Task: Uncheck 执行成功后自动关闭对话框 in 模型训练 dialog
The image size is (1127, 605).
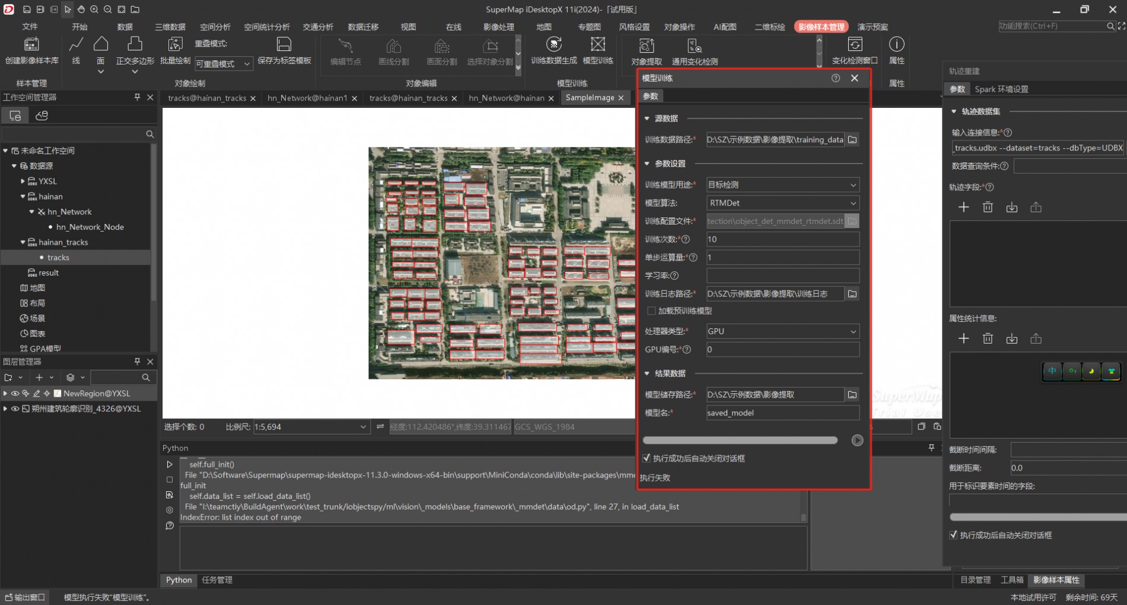Action: click(647, 458)
